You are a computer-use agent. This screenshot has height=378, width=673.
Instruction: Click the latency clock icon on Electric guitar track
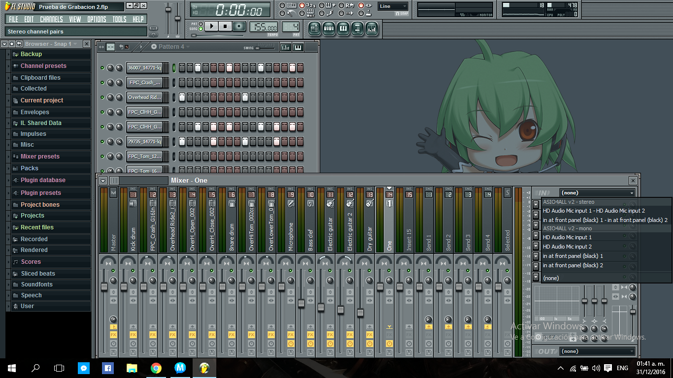click(330, 344)
